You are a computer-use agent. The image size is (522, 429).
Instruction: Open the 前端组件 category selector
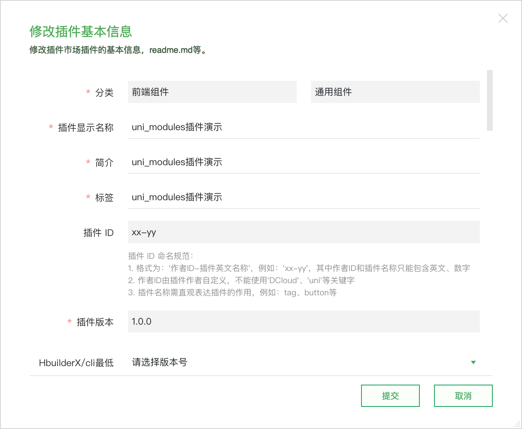click(212, 92)
